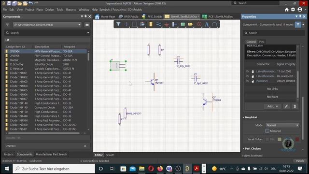Switch to the Pins tab in Properties
309x174 pixels.
tap(262, 42)
